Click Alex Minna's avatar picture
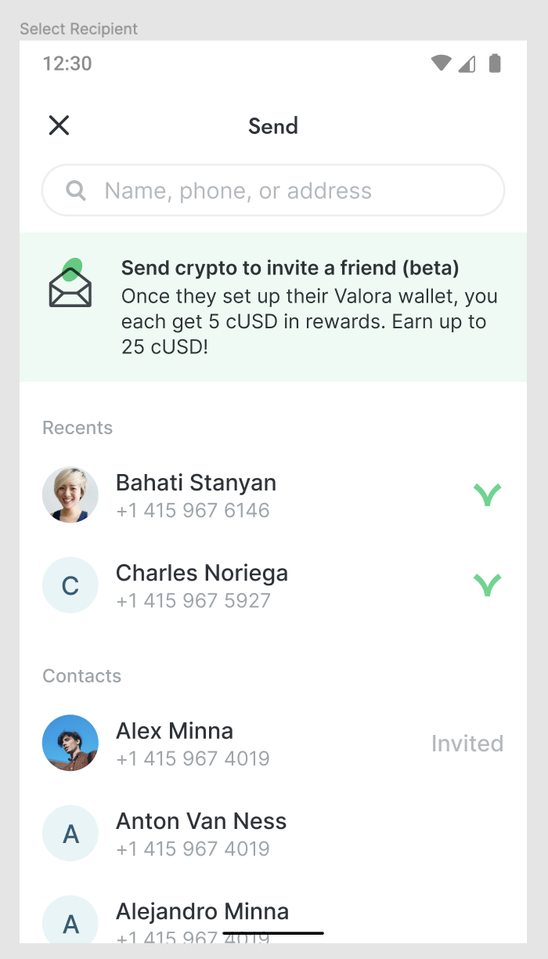 click(70, 743)
